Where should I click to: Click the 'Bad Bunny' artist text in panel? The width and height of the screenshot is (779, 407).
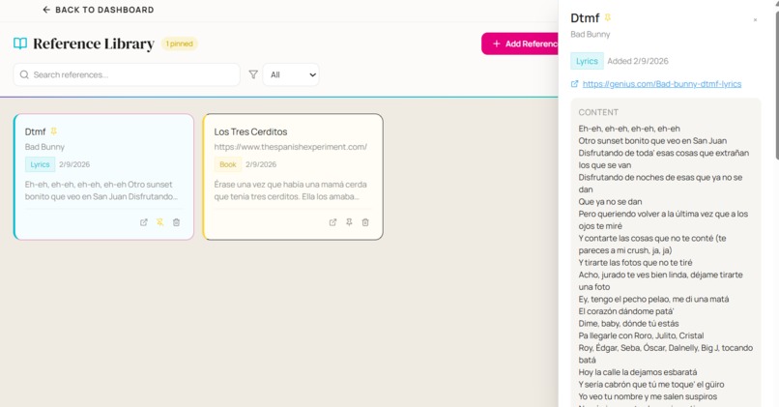(591, 34)
